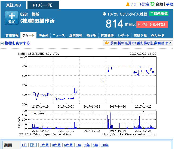175x149 pixels.
Task: Add stock with the 追加 plus button
Action: pos(12,18)
